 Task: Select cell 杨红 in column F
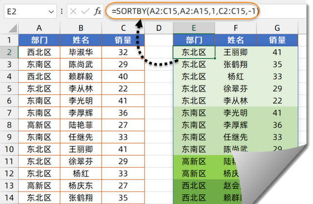pyautogui.click(x=236, y=77)
